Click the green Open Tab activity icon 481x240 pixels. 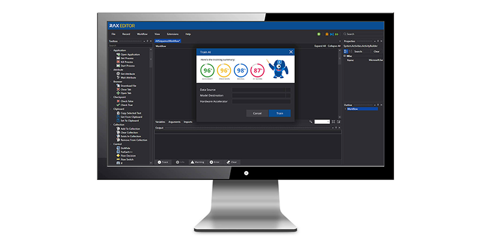click(118, 93)
